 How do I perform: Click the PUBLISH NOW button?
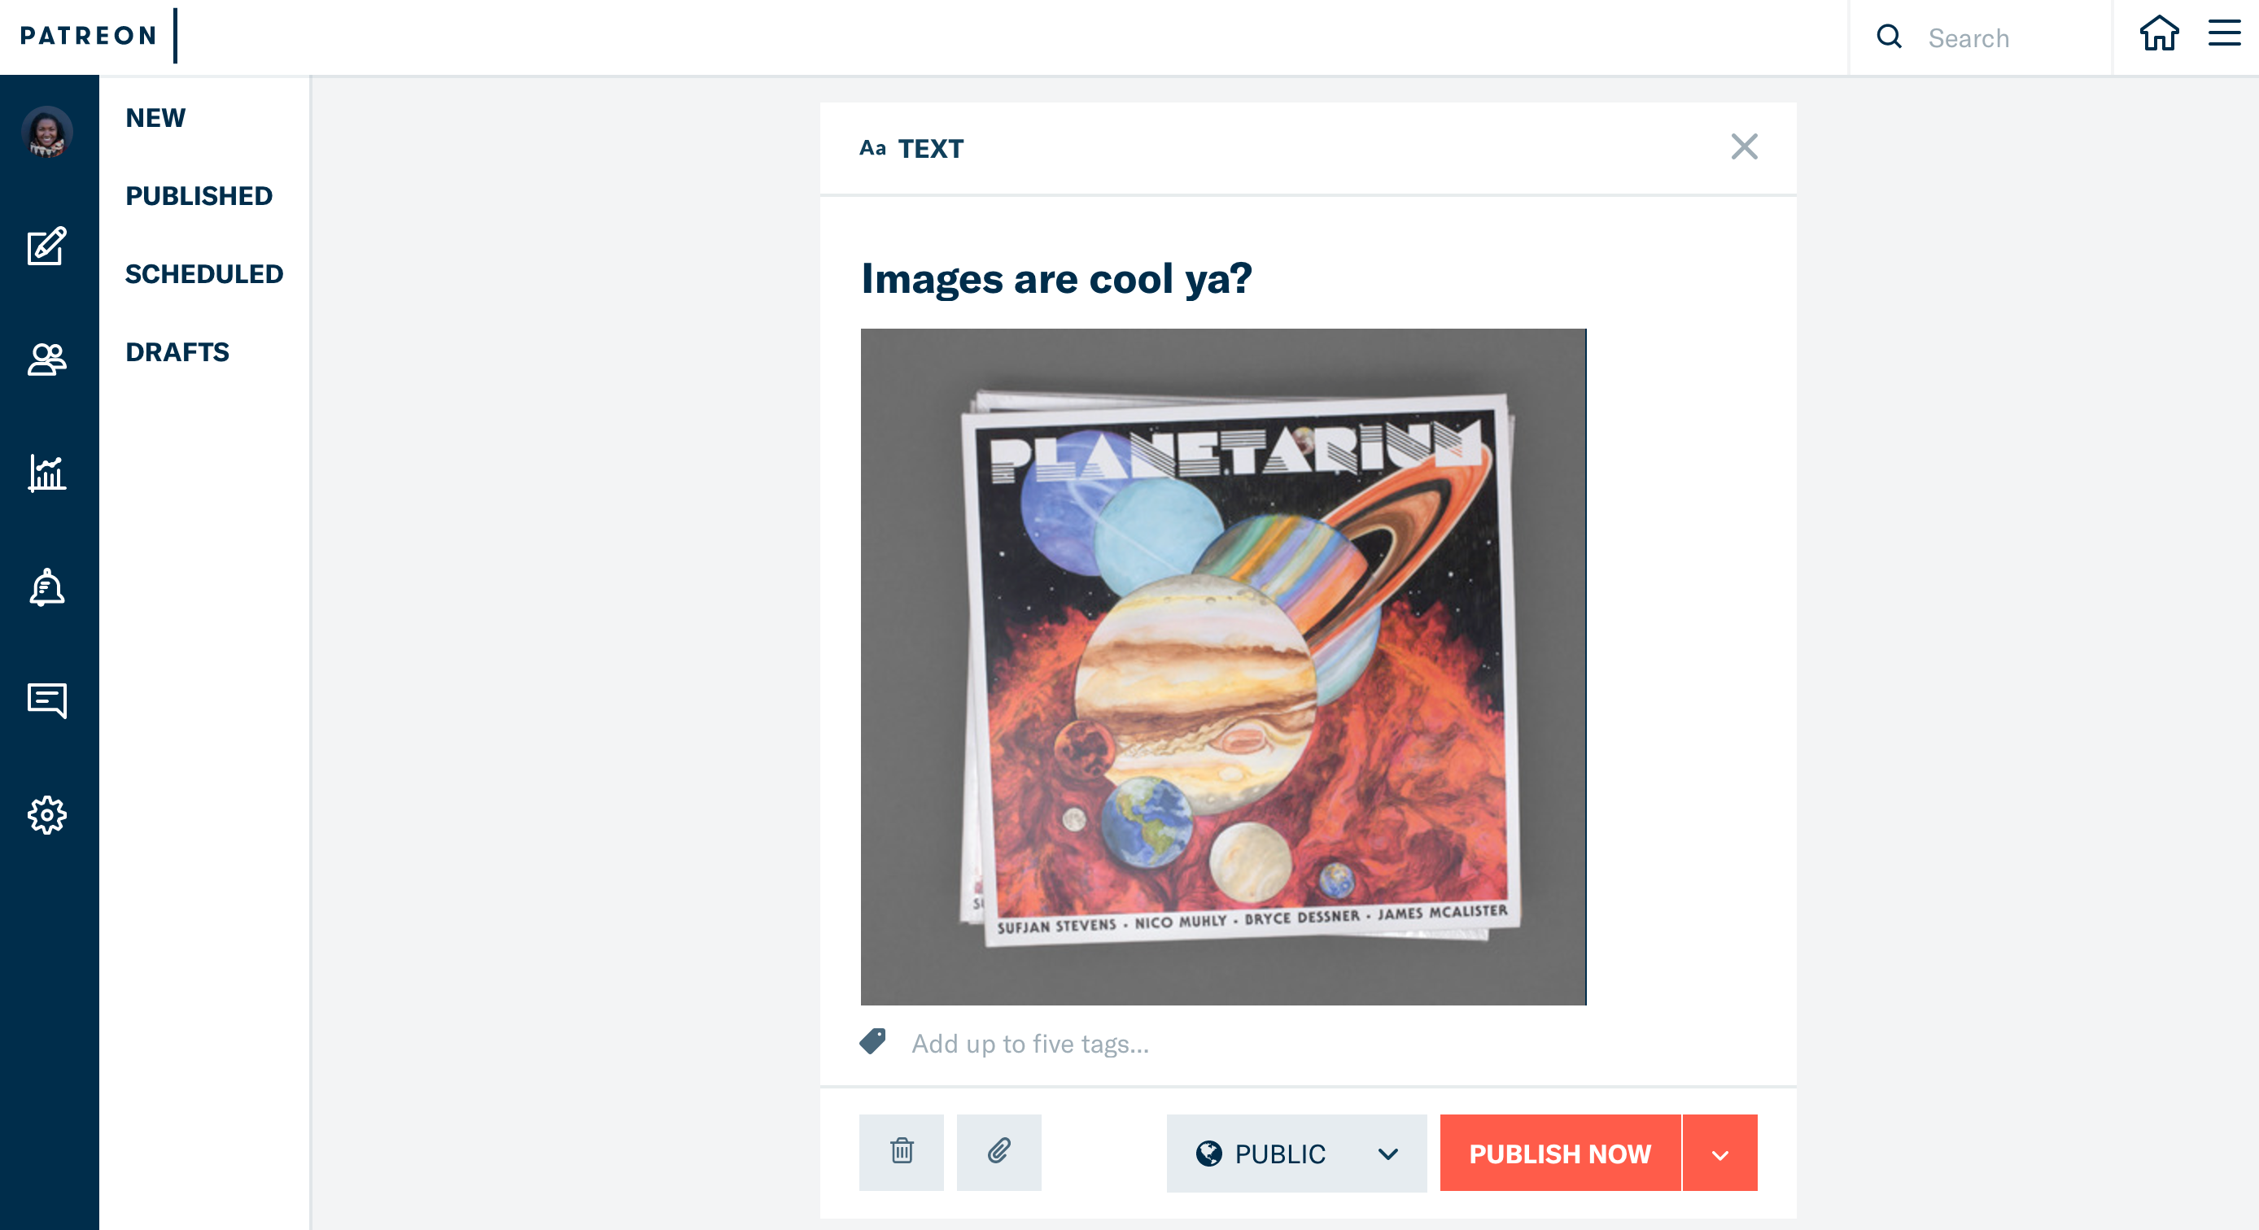[1560, 1153]
